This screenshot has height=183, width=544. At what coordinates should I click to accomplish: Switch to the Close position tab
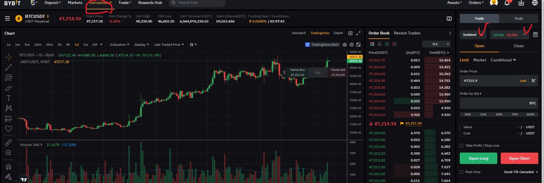point(518,46)
